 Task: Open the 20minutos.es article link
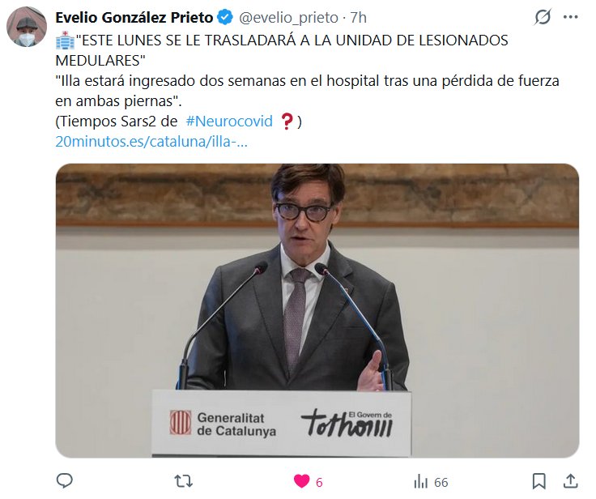click(151, 142)
